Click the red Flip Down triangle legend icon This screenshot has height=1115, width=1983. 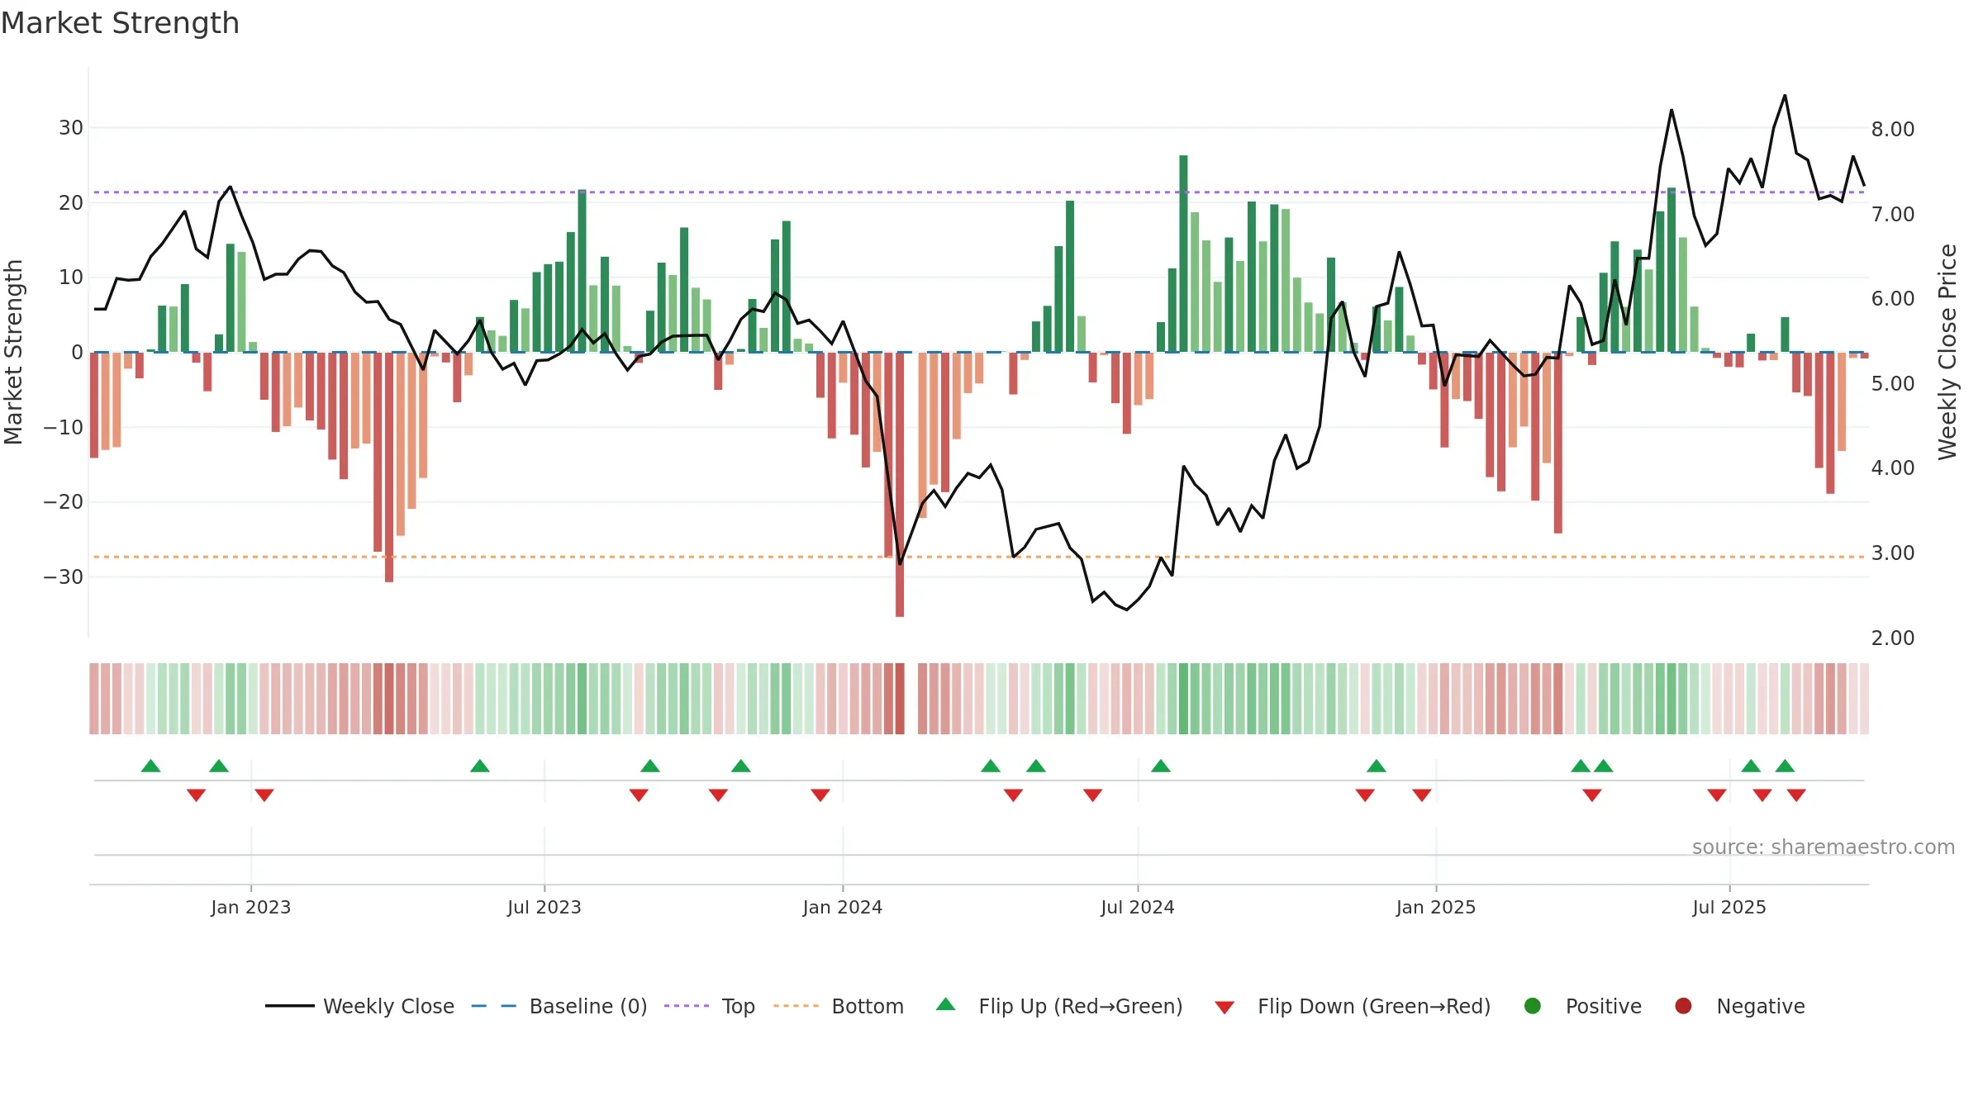coord(1225,1008)
